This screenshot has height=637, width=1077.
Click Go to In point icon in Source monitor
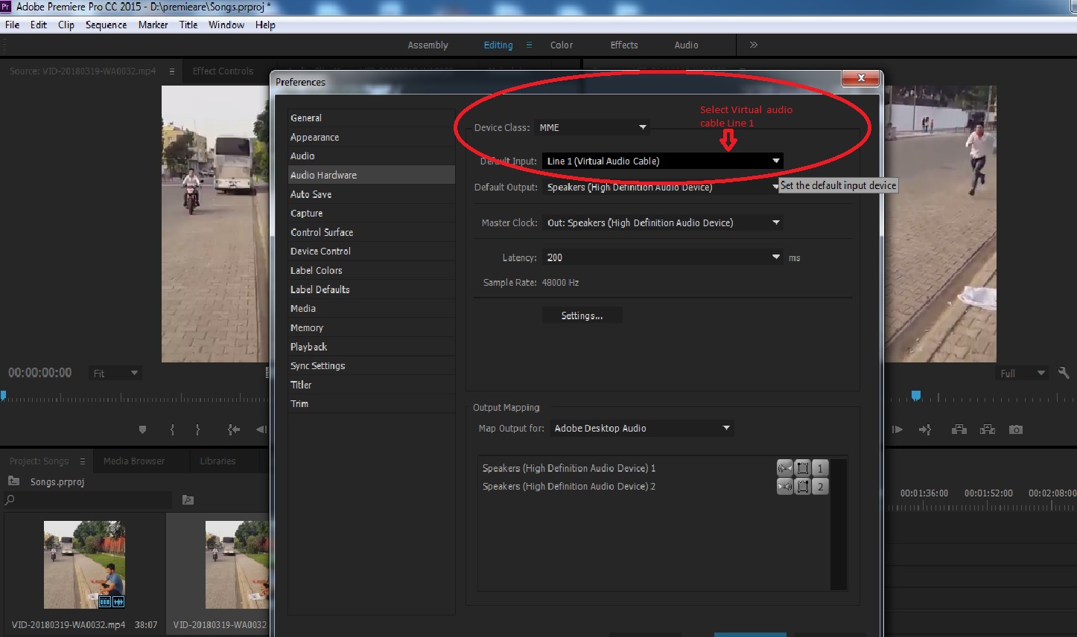234,429
